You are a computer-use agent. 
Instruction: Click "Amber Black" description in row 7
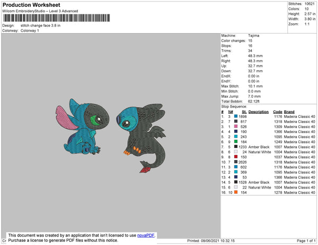(259, 147)
